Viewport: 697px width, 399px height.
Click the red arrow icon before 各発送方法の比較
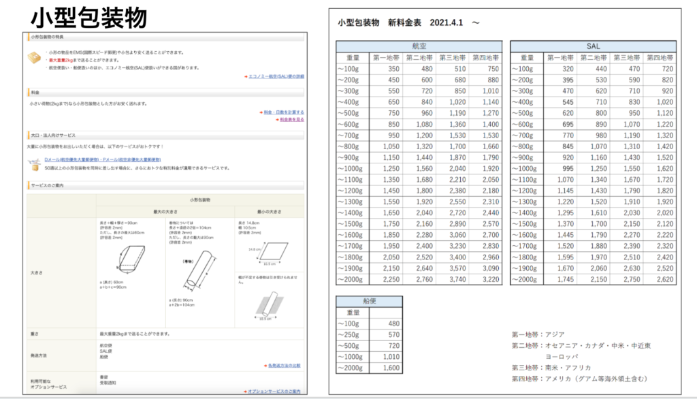pos(265,366)
